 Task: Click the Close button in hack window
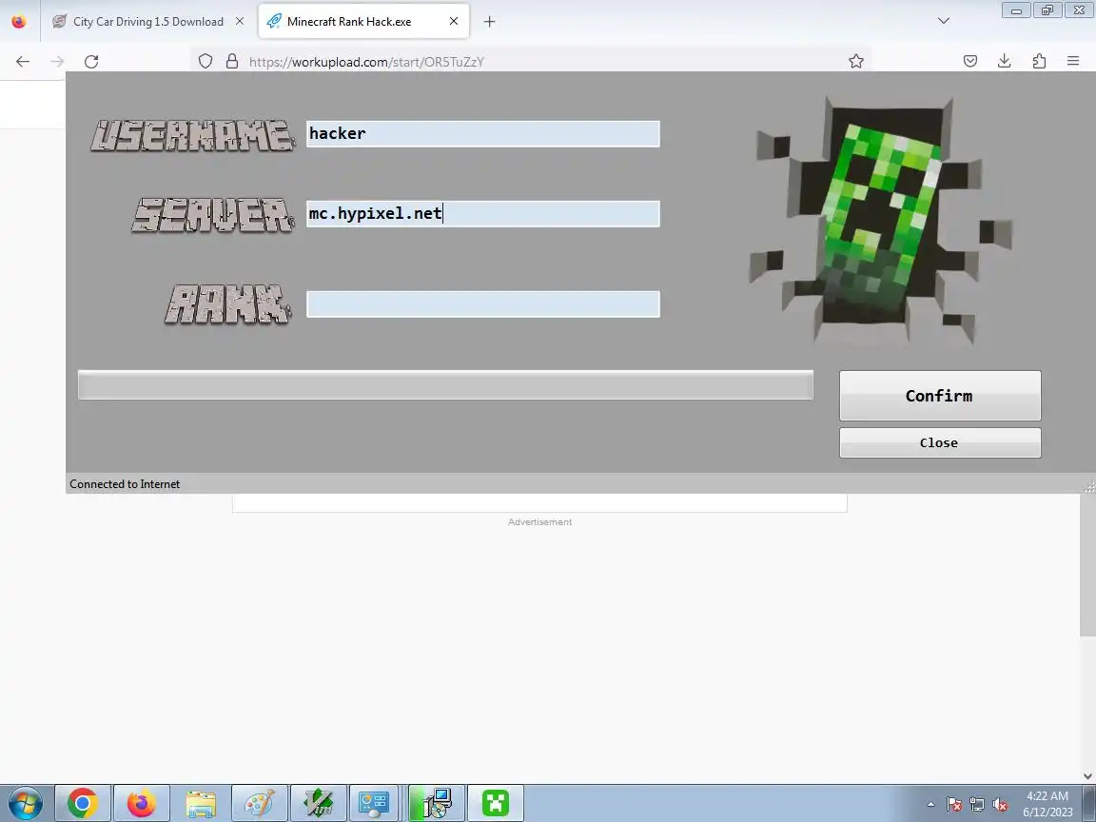click(x=940, y=443)
